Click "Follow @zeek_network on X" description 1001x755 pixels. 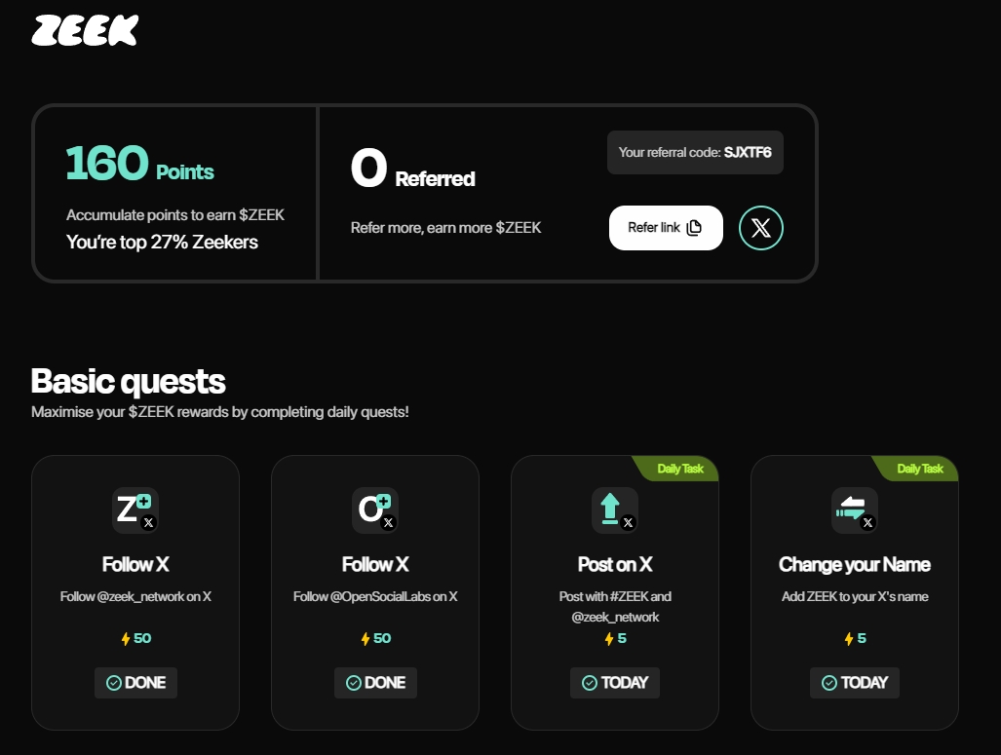click(x=135, y=597)
